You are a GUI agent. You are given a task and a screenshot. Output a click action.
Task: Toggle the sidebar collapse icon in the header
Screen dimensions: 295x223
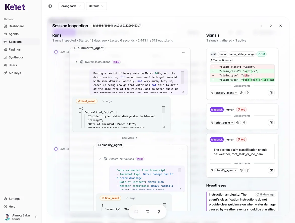click(x=49, y=6)
